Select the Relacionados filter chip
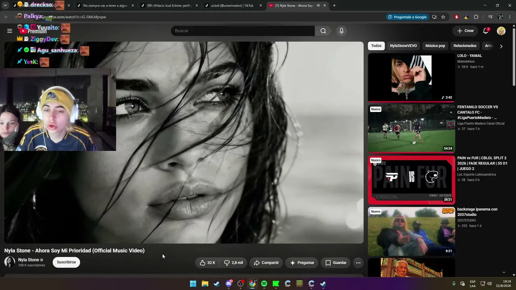 pyautogui.click(x=465, y=46)
